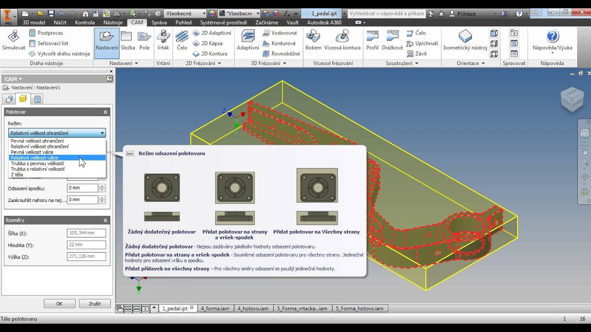This screenshot has height=332, width=591.
Task: Switch to the Pohled ribbon tab
Action: [183, 22]
